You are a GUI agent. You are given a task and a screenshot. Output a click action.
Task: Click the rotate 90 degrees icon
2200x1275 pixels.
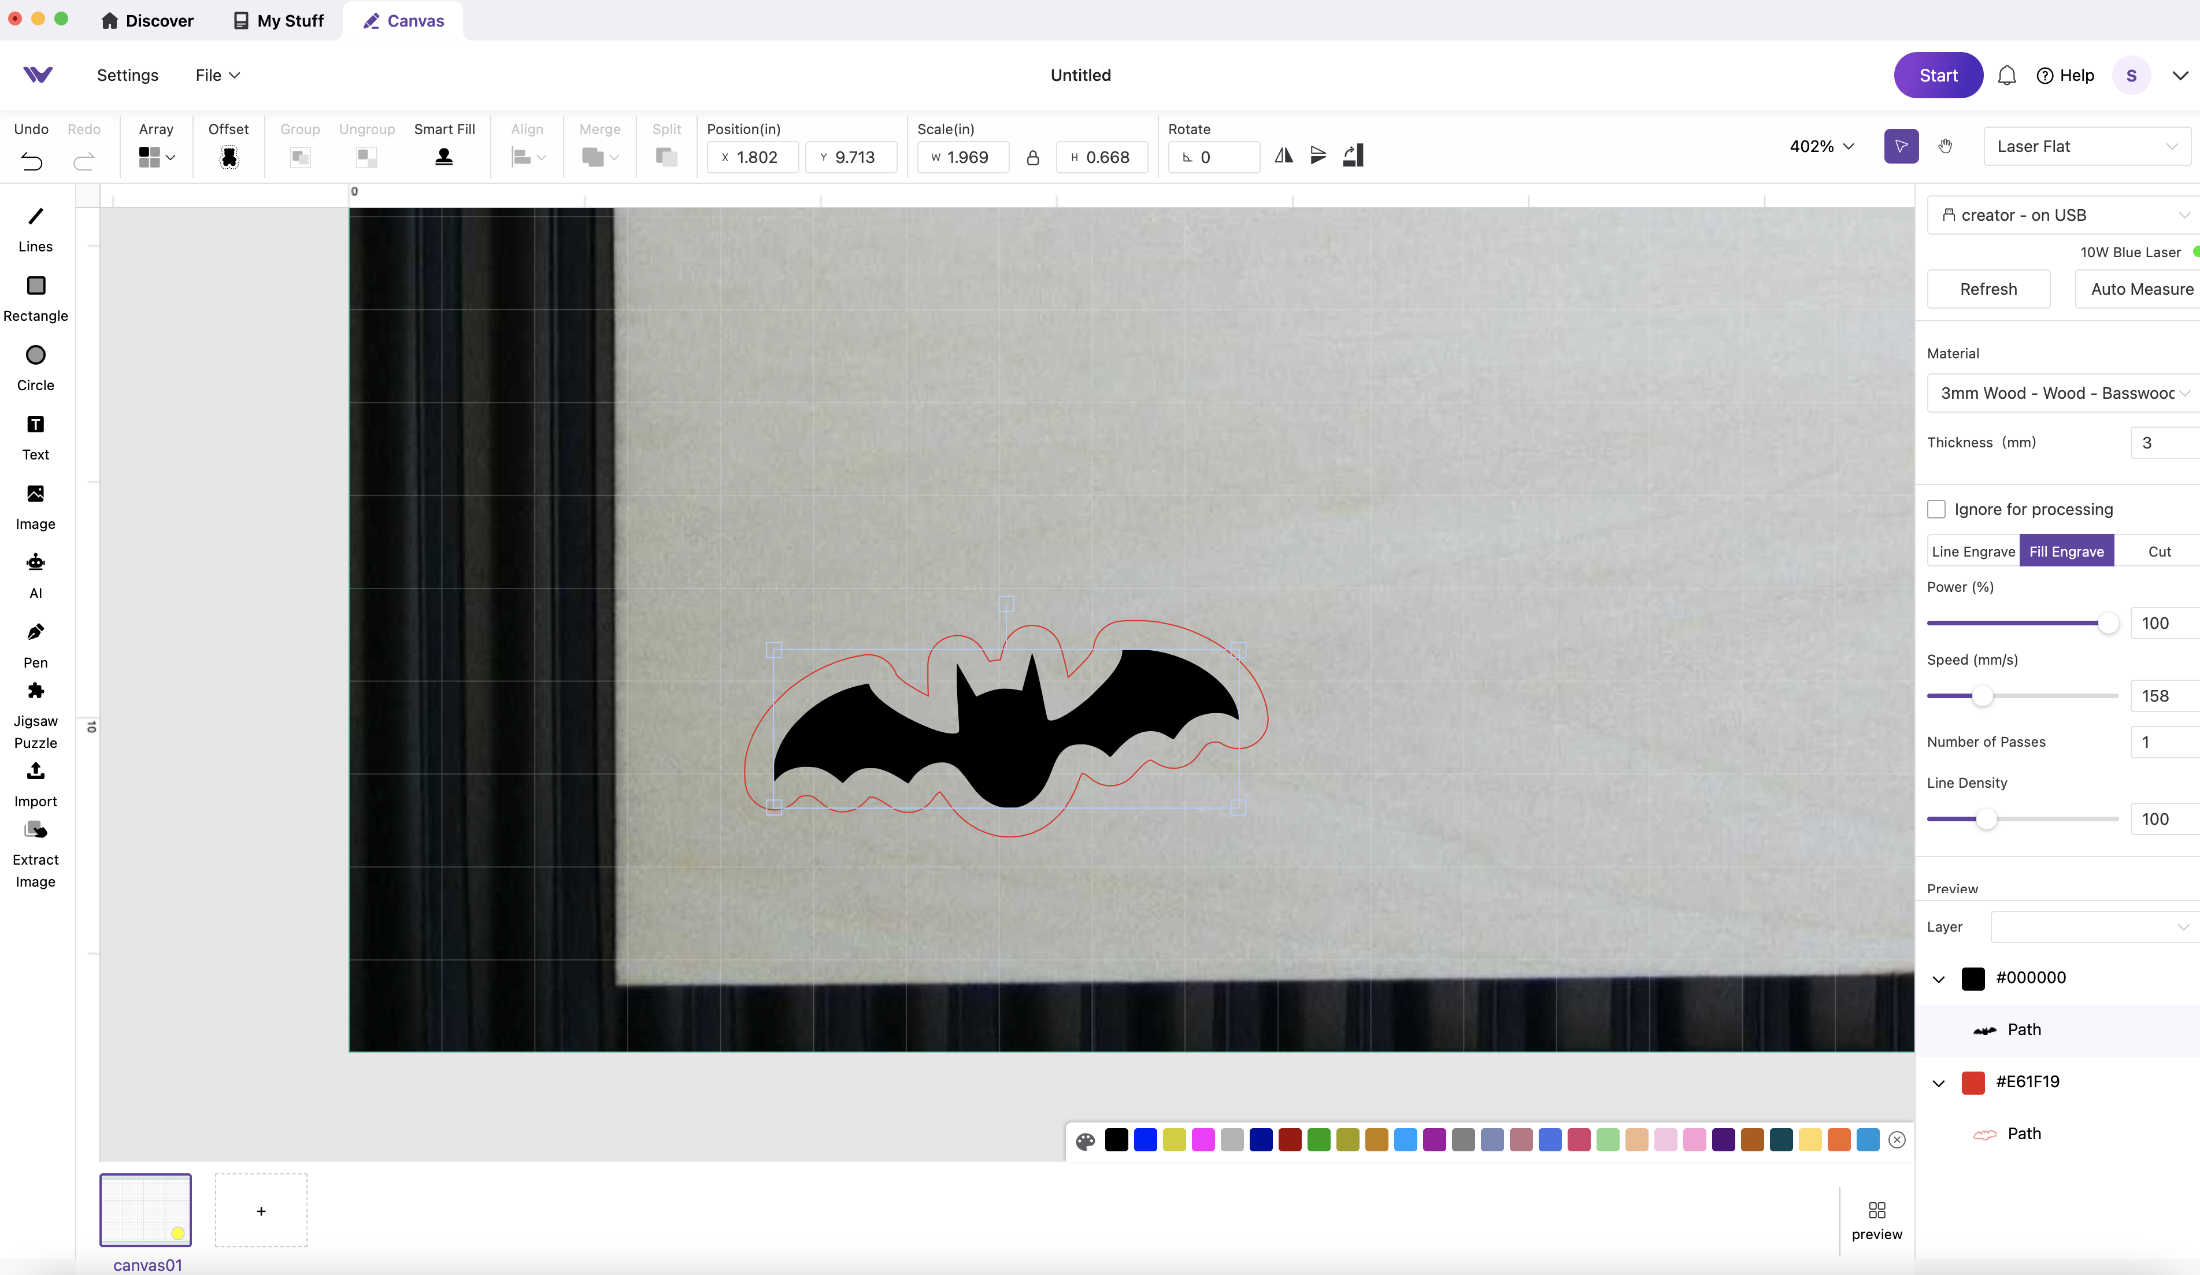[1353, 155]
